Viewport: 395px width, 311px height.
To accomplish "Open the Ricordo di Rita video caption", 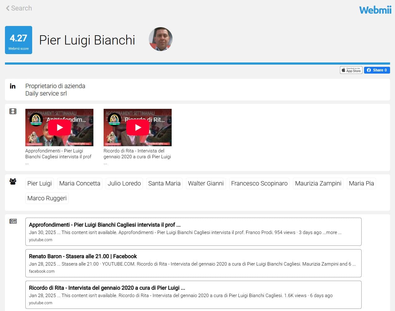I will (x=137, y=157).
